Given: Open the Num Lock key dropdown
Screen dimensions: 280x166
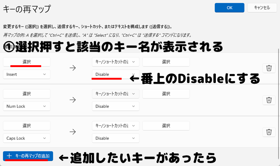Looking at the screenshot, I should pyautogui.click(x=26, y=106).
